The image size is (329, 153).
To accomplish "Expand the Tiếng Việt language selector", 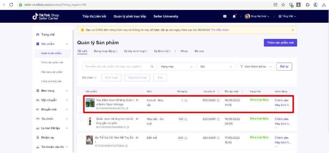I will click(x=287, y=16).
